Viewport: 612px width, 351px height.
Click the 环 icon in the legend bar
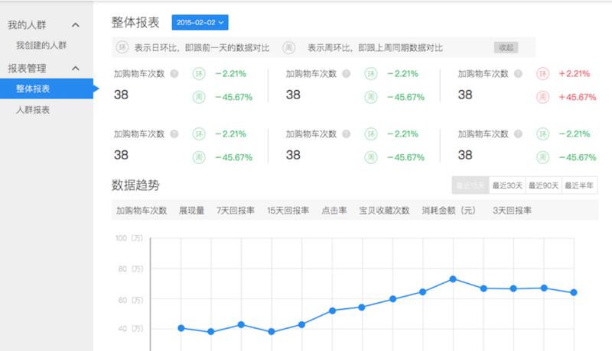pyautogui.click(x=122, y=47)
